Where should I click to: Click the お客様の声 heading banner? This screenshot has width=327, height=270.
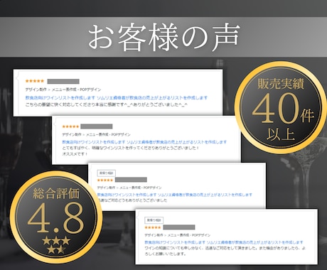tap(163, 37)
